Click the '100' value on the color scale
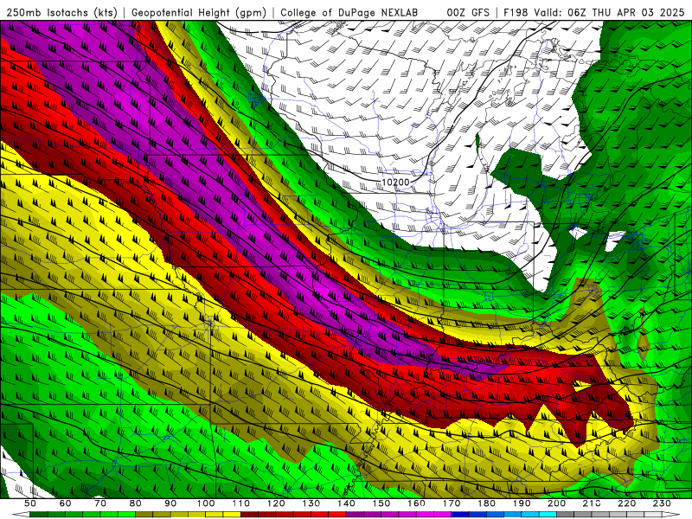The height and width of the screenshot is (519, 692). tap(206, 503)
